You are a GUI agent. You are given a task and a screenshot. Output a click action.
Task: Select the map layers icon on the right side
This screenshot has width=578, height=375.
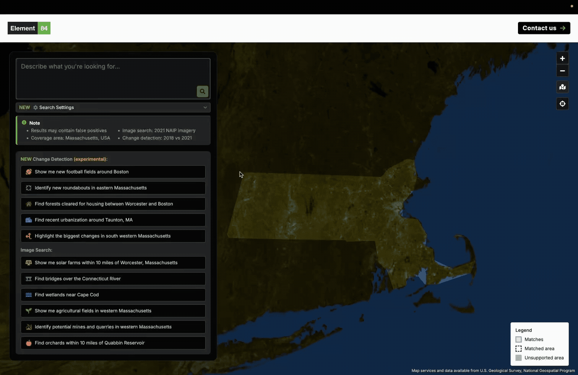[562, 87]
